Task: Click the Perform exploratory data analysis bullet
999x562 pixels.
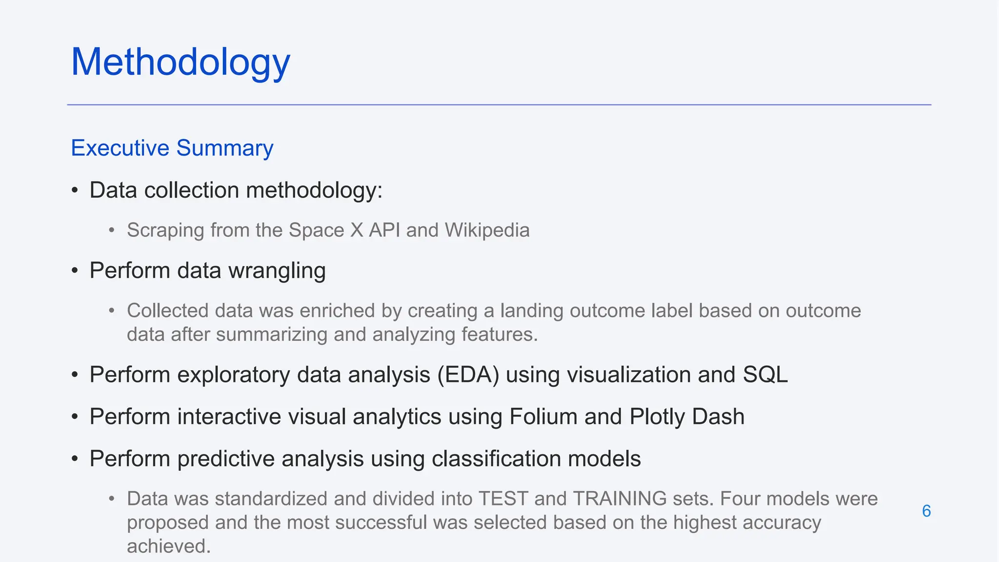Action: pyautogui.click(x=438, y=375)
